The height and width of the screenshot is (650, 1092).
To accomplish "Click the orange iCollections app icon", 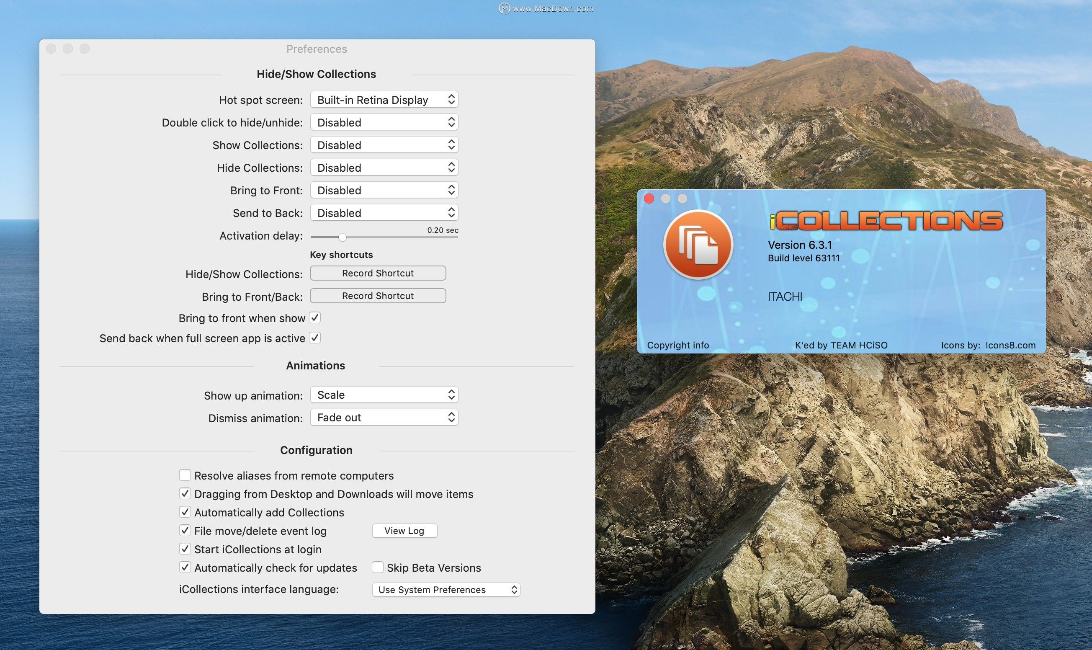I will (x=698, y=245).
